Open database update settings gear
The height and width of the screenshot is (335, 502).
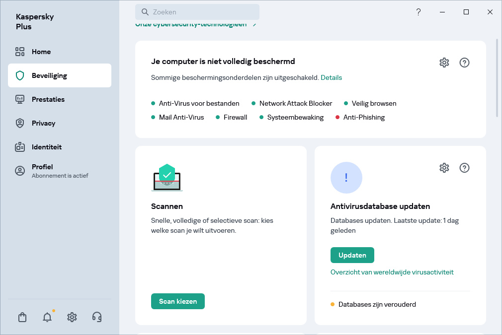tap(444, 168)
